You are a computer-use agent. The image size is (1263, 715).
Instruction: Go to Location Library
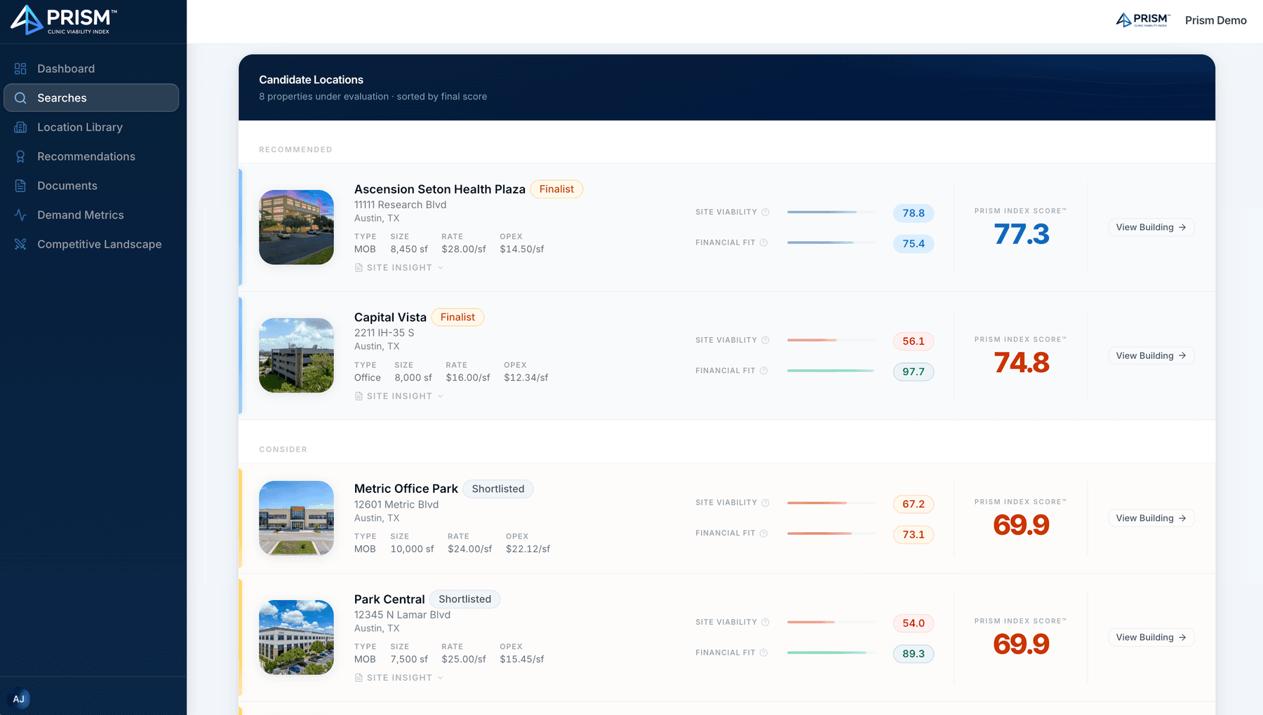point(91,127)
